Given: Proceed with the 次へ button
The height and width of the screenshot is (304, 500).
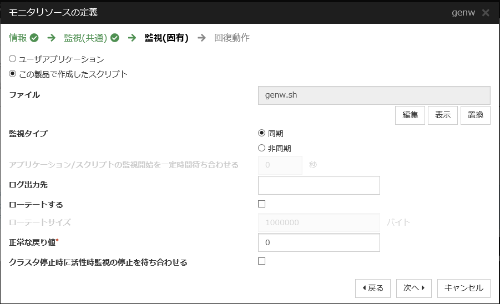Looking at the screenshot, I should 417,288.
